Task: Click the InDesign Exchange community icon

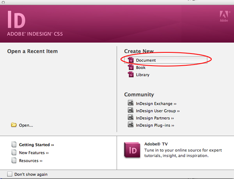Action: tap(131, 103)
